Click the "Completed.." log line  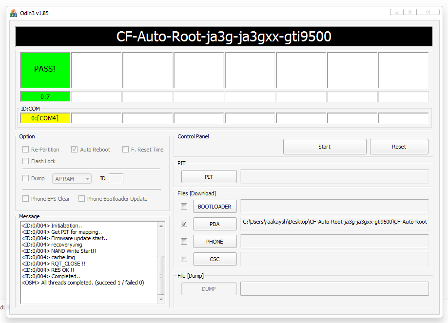pyautogui.click(x=51, y=276)
